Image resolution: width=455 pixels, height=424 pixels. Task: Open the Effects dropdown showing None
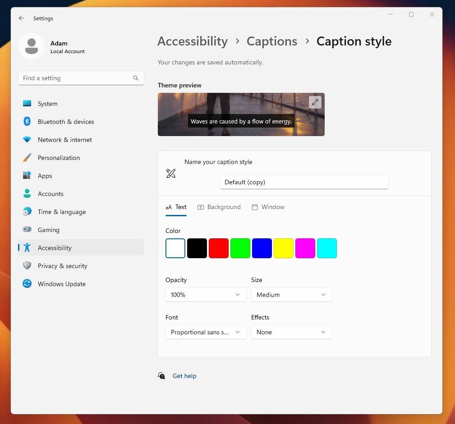[291, 332]
